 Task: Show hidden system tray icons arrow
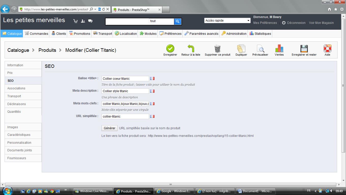(315, 191)
